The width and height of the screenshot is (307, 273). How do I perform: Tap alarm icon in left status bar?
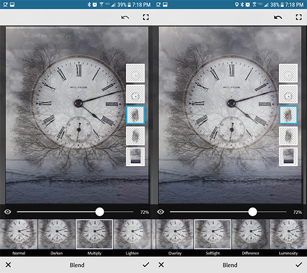point(95,4)
